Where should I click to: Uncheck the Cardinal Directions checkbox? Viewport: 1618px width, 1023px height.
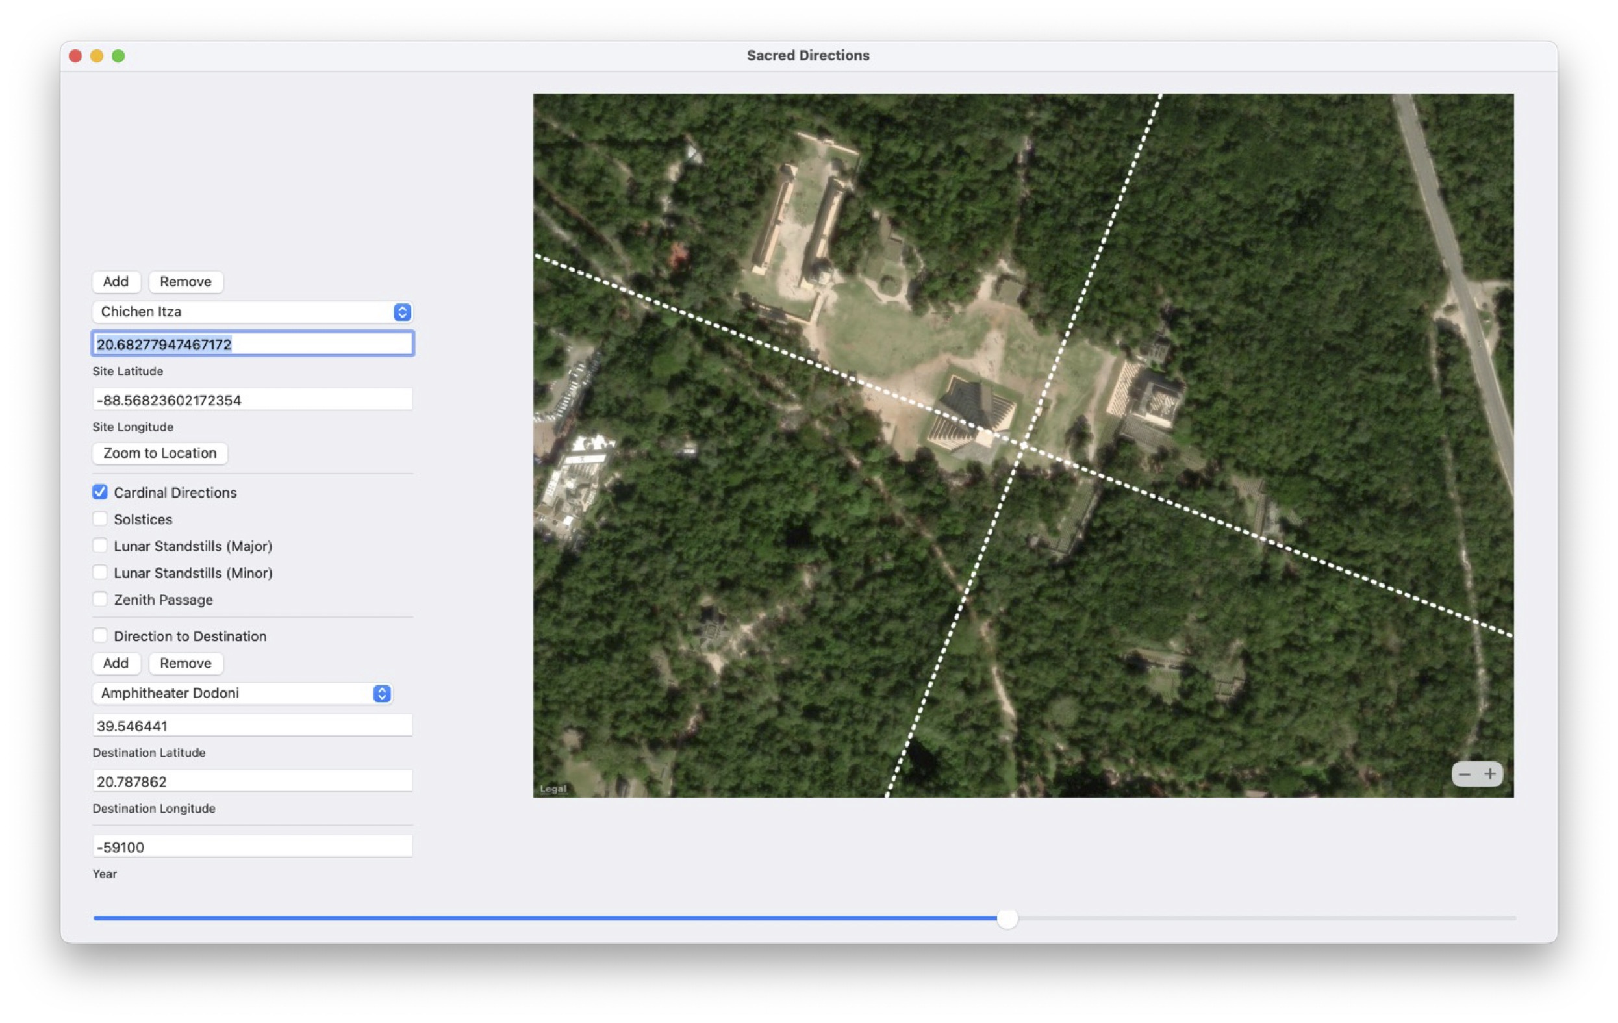tap(100, 492)
